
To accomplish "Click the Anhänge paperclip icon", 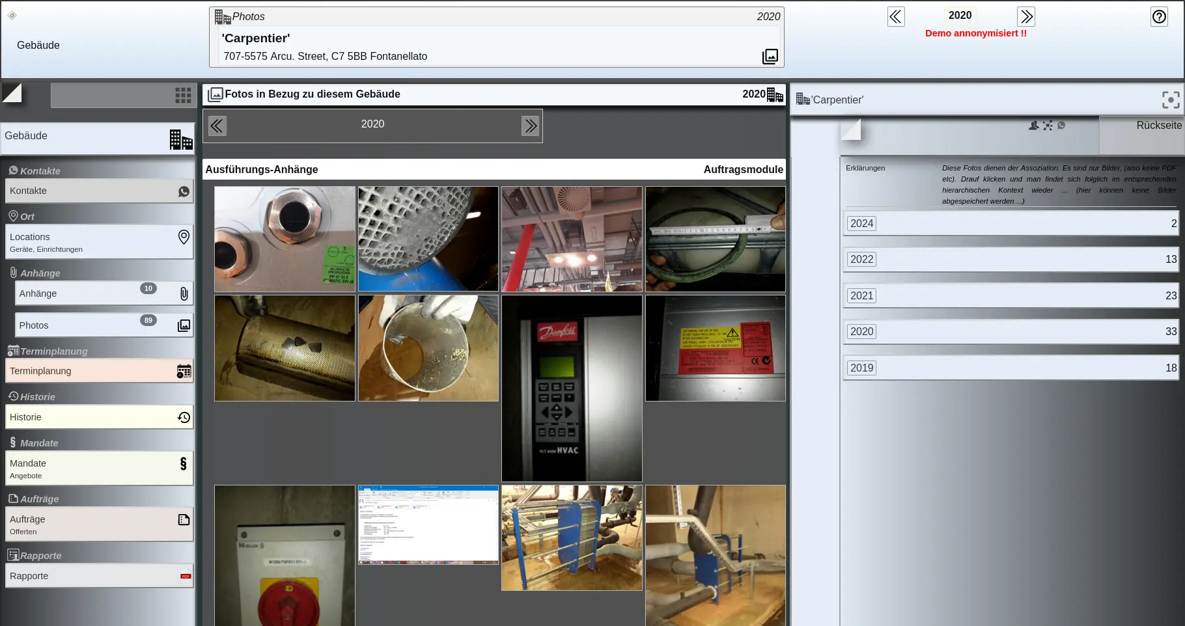I will click(184, 294).
